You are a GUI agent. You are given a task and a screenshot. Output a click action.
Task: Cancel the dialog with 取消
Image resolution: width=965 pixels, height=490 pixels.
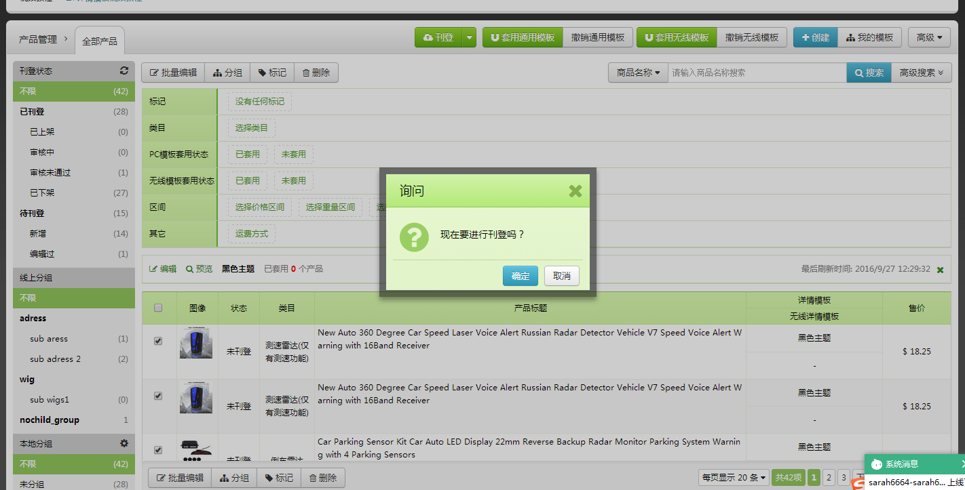(562, 276)
